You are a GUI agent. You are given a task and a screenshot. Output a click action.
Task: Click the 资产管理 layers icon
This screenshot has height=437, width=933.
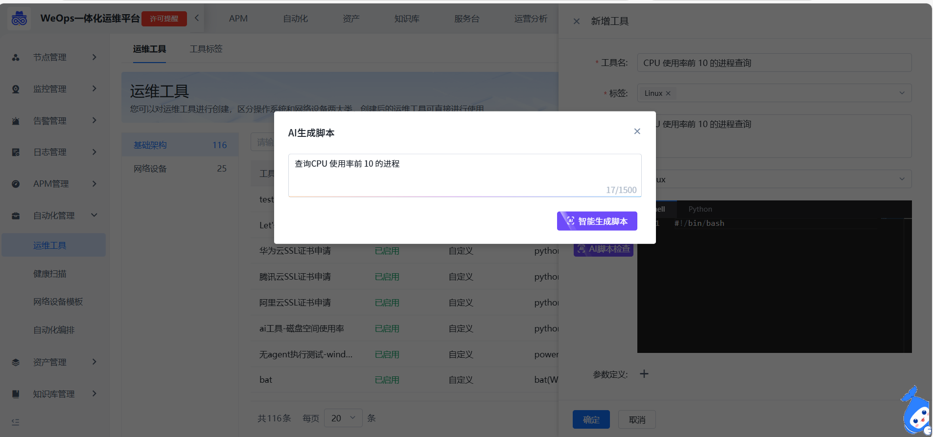coord(16,362)
